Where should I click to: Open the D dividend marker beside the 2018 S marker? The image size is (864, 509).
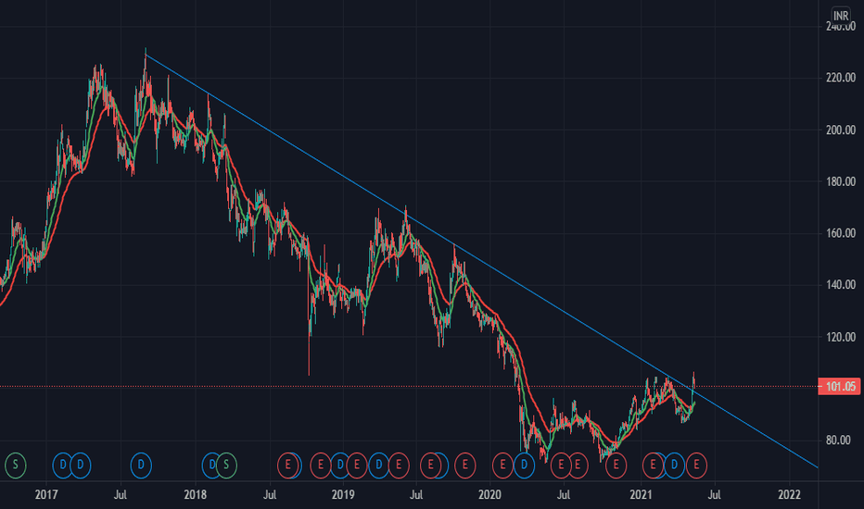211,466
